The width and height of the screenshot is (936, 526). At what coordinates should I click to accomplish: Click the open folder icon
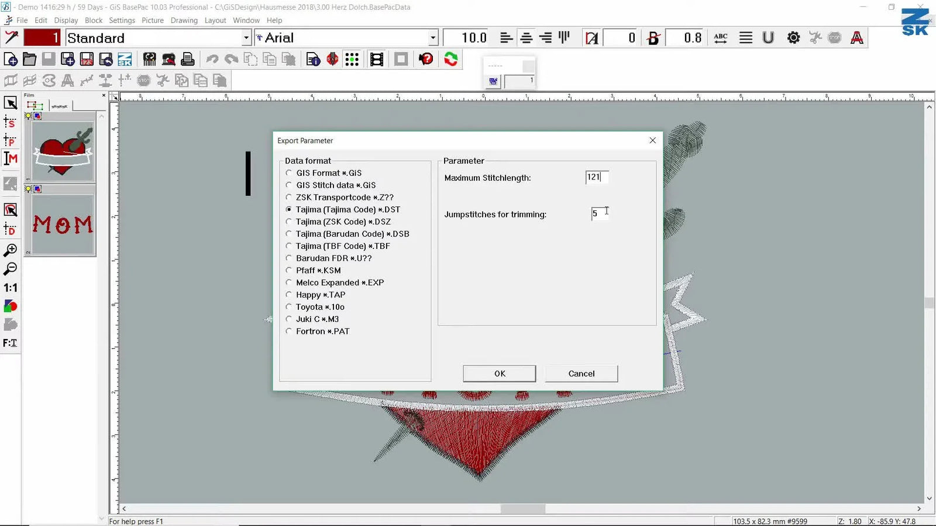[29, 59]
